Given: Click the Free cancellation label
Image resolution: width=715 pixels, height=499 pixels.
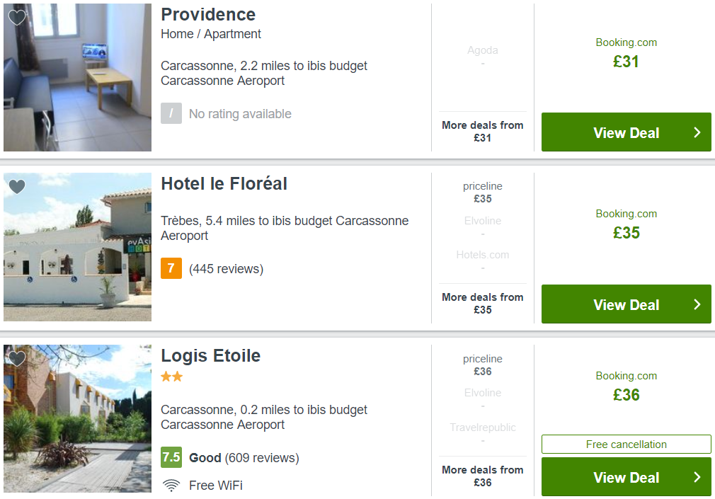Looking at the screenshot, I should click(626, 444).
